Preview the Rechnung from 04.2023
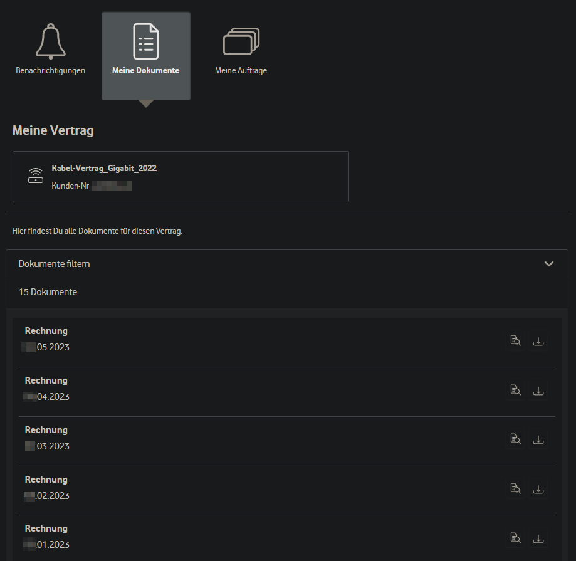The width and height of the screenshot is (576, 561). point(515,390)
